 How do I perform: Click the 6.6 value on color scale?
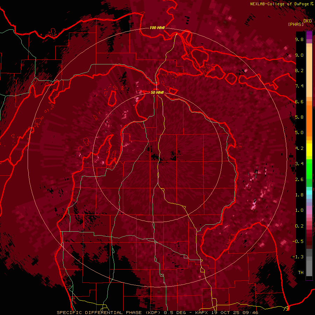click(x=299, y=101)
